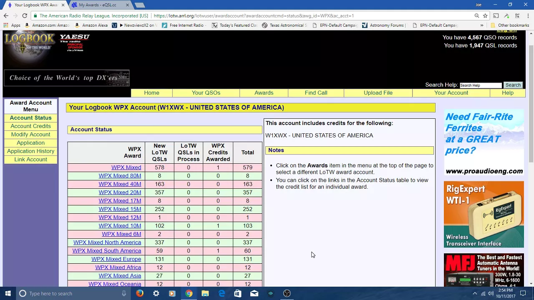Open the Texas Astronomical bookmark
The height and width of the screenshot is (300, 534).
284,25
